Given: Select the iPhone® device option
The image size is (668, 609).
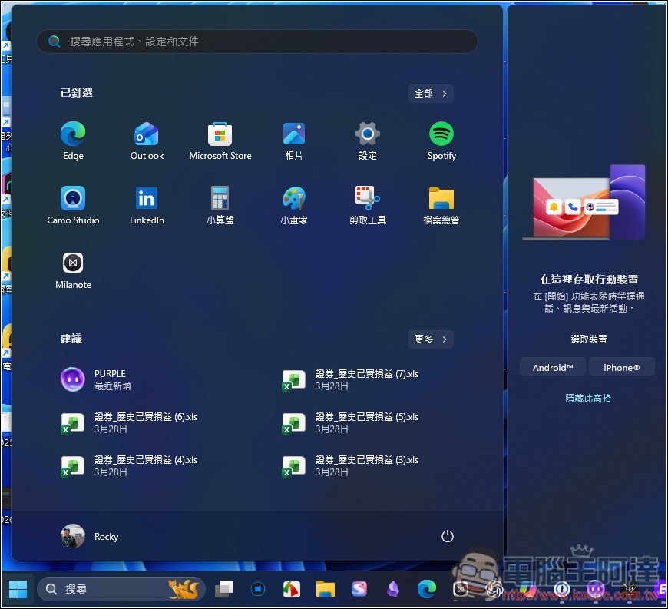Looking at the screenshot, I should 622,367.
